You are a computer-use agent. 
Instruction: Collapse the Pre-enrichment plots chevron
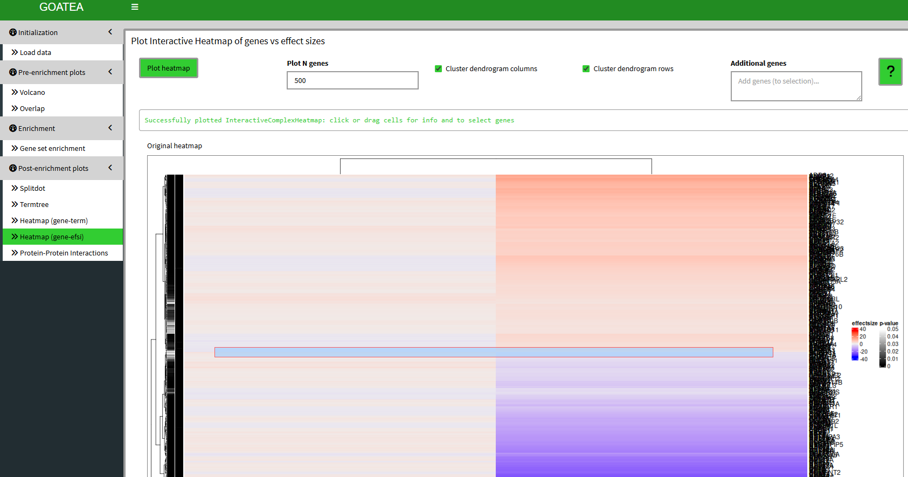(x=110, y=72)
